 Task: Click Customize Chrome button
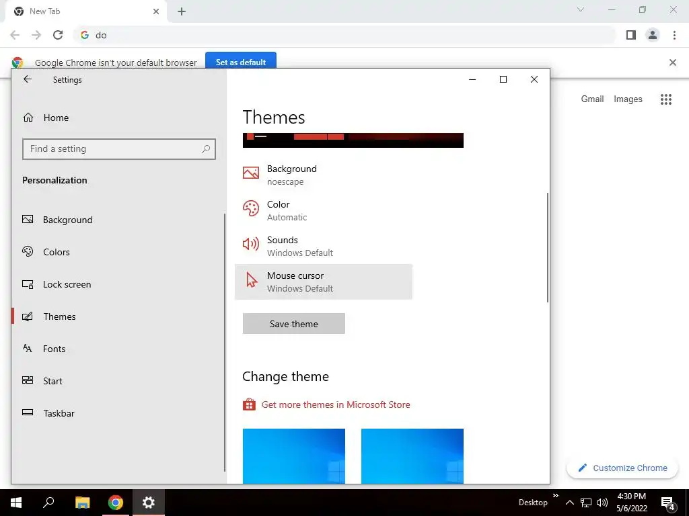click(622, 468)
